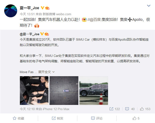
Task: Click the 新版微博 weibo.com source link
Action: click(57, 14)
